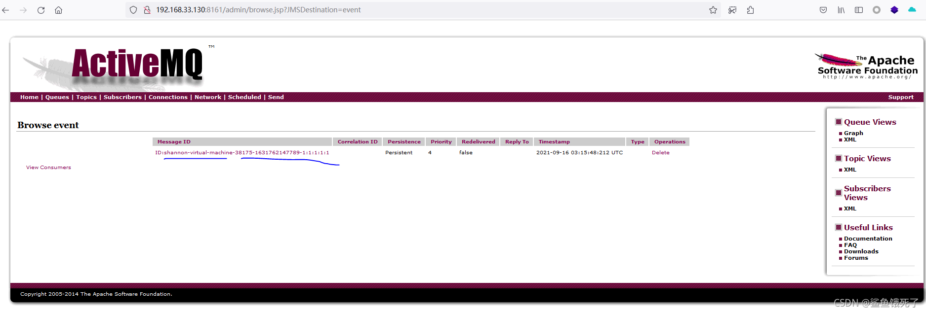Open the Topics menu item
This screenshot has width=926, height=312.
tap(86, 97)
